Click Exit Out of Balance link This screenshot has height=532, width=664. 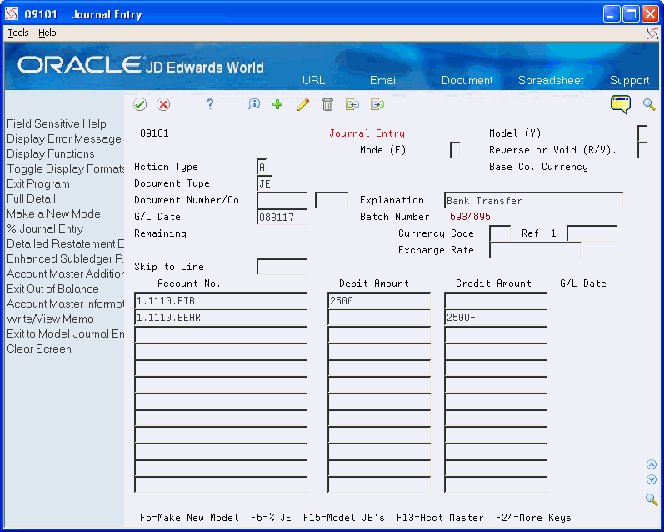(52, 289)
